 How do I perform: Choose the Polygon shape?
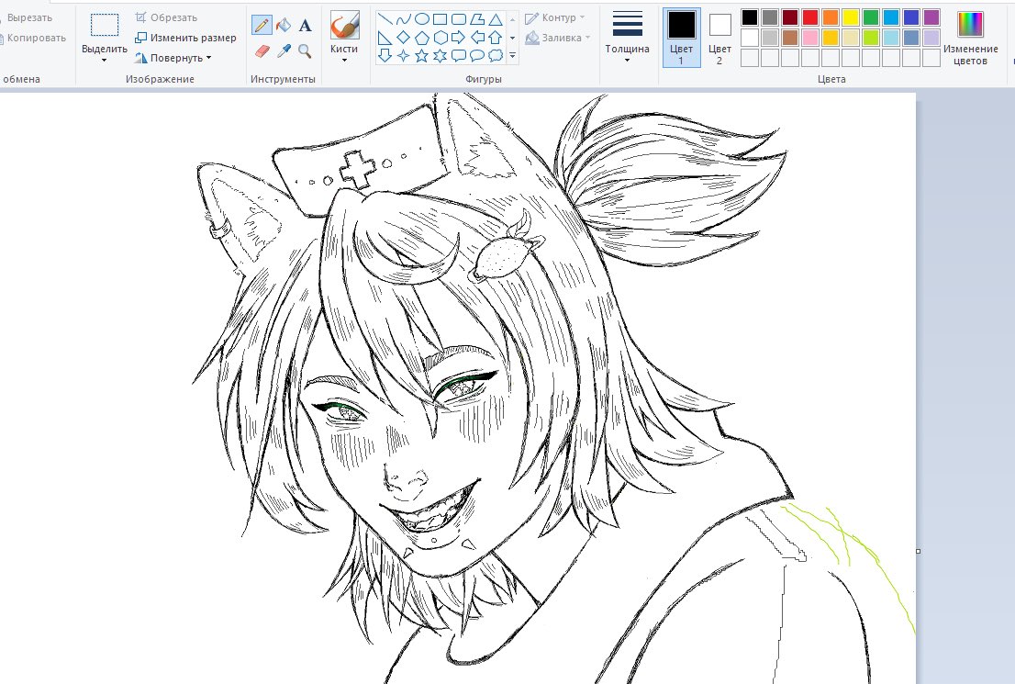[x=477, y=18]
